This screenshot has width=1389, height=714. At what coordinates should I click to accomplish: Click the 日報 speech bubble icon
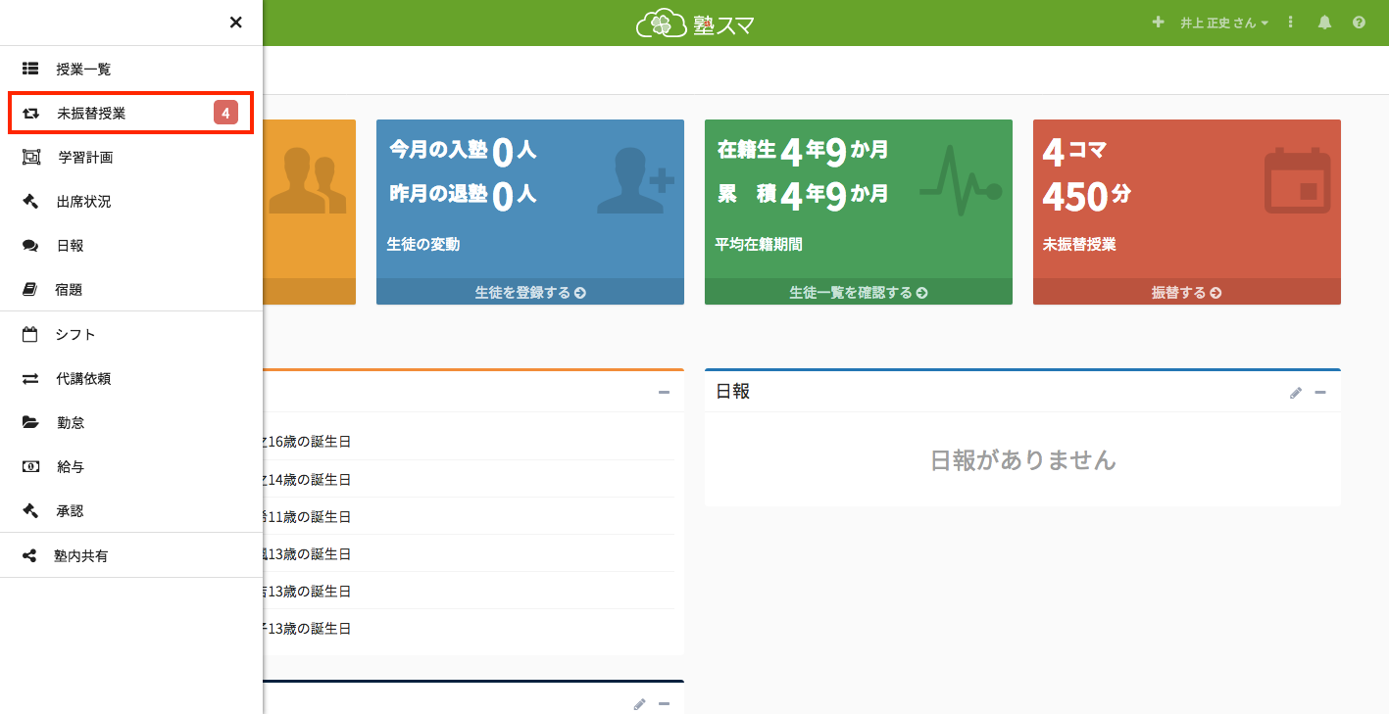(30, 246)
